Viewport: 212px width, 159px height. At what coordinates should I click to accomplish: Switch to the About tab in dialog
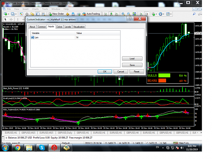(32, 27)
